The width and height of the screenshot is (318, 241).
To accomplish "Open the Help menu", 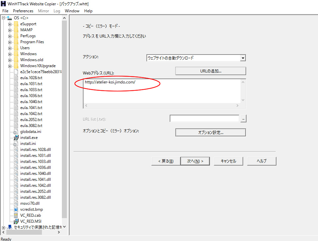I will click(x=88, y=11).
